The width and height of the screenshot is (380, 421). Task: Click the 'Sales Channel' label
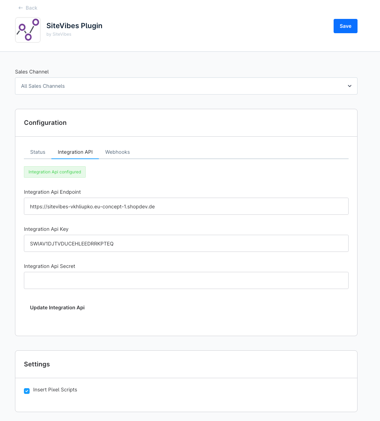(x=32, y=72)
